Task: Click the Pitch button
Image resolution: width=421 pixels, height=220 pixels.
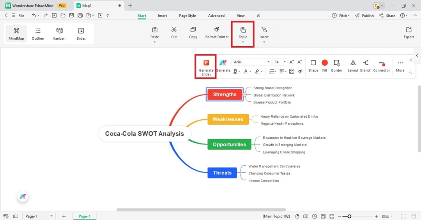Action: tap(340, 16)
